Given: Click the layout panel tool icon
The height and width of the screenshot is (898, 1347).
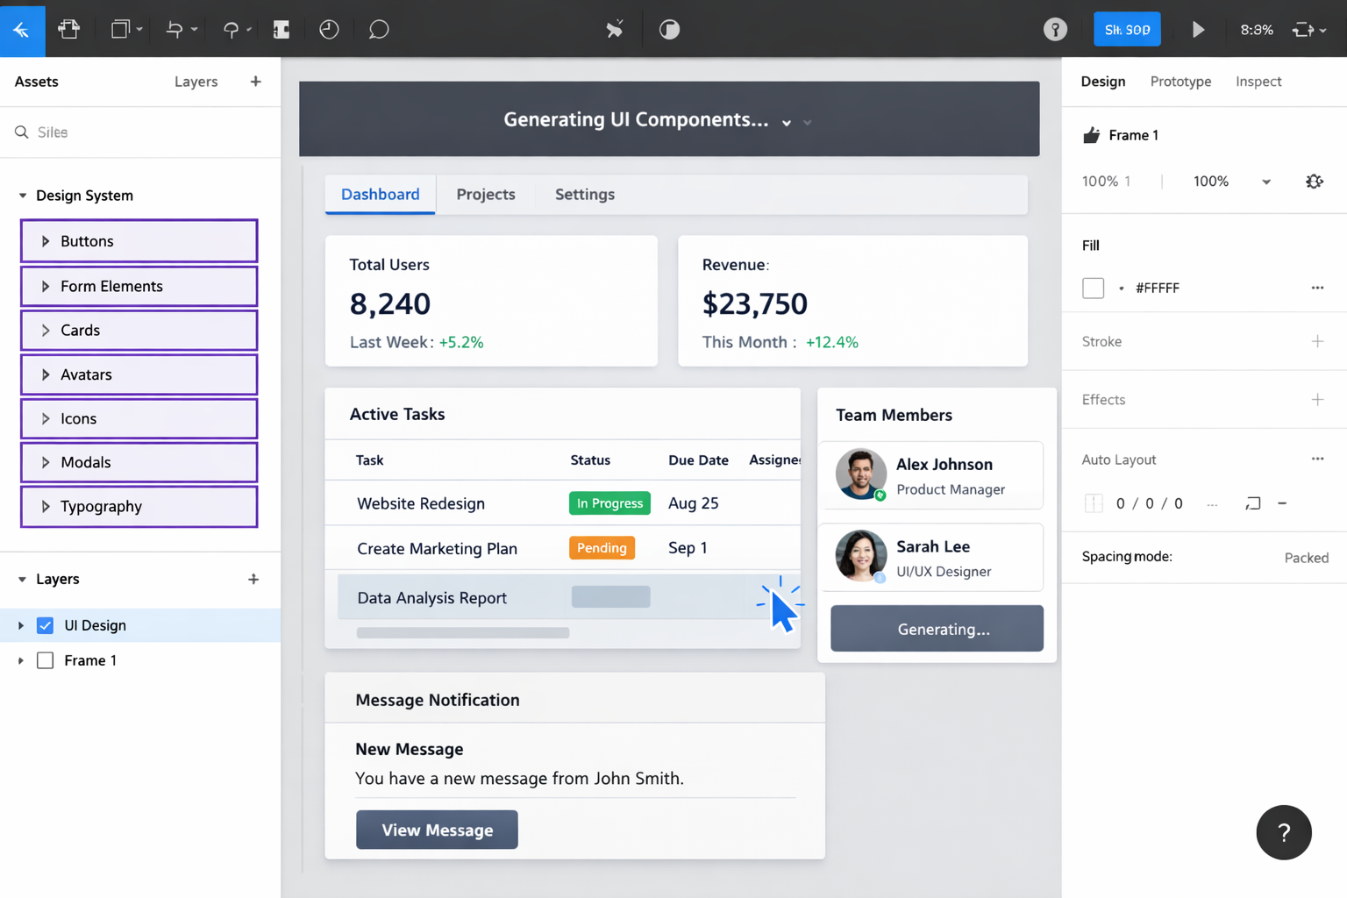Looking at the screenshot, I should pos(282,30).
